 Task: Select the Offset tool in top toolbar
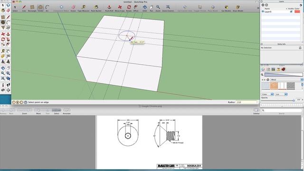(136, 8)
